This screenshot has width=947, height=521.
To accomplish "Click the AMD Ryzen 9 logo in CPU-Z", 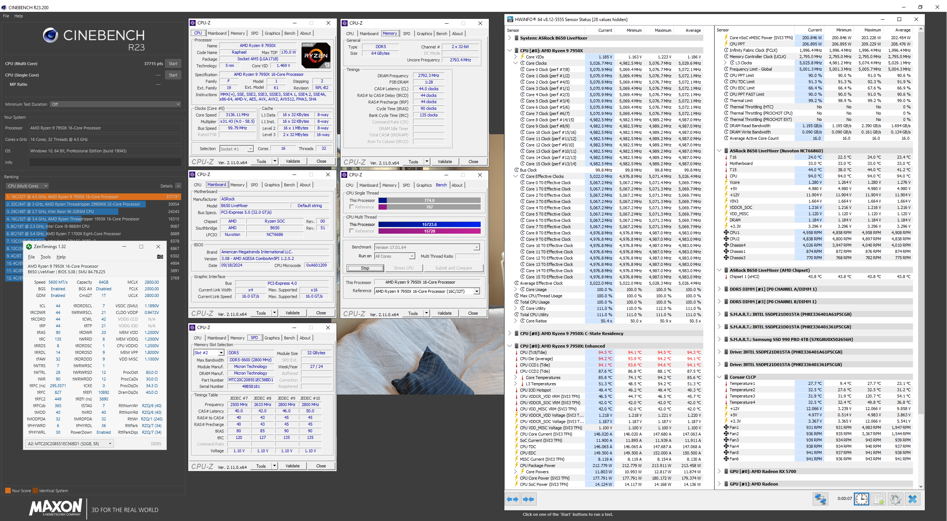I will [x=316, y=55].
